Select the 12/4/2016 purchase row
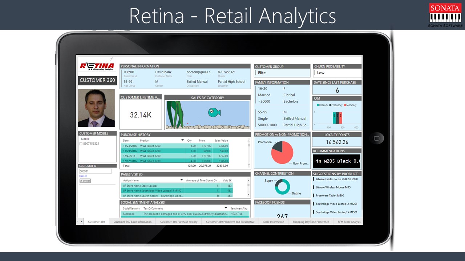465x261 pixels. tap(175, 156)
